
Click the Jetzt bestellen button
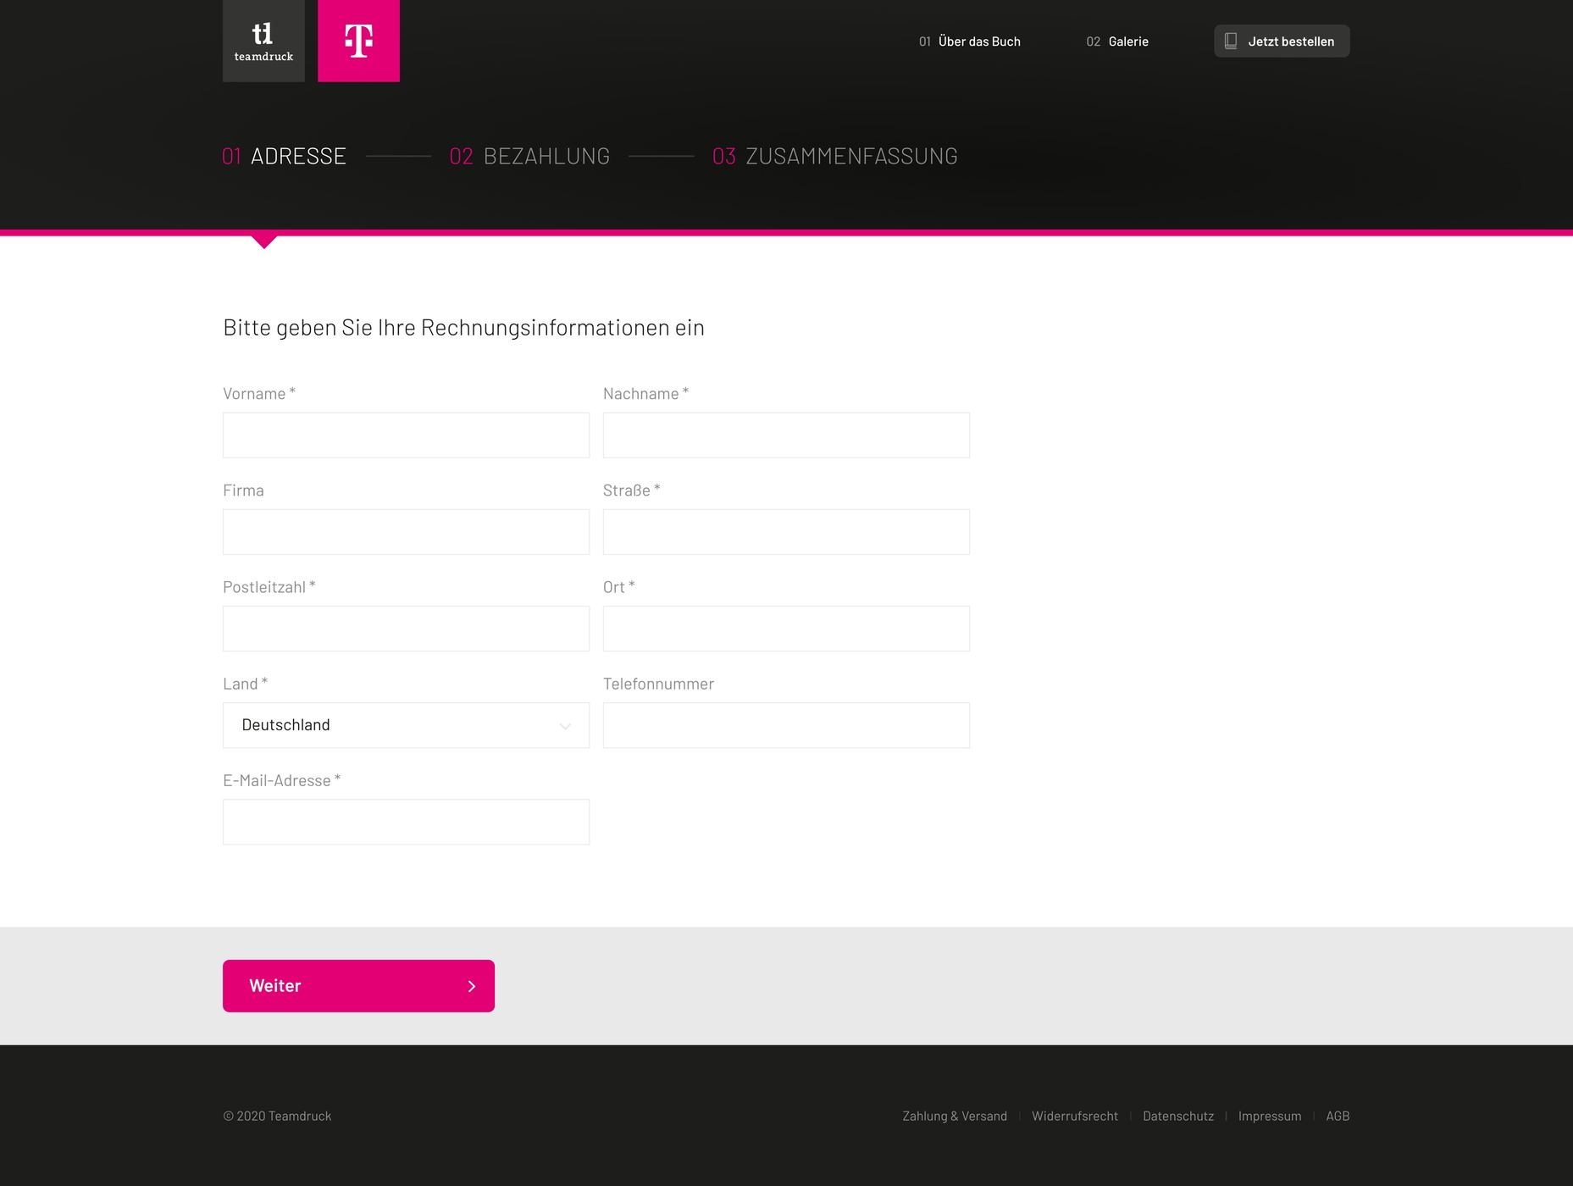1282,41
